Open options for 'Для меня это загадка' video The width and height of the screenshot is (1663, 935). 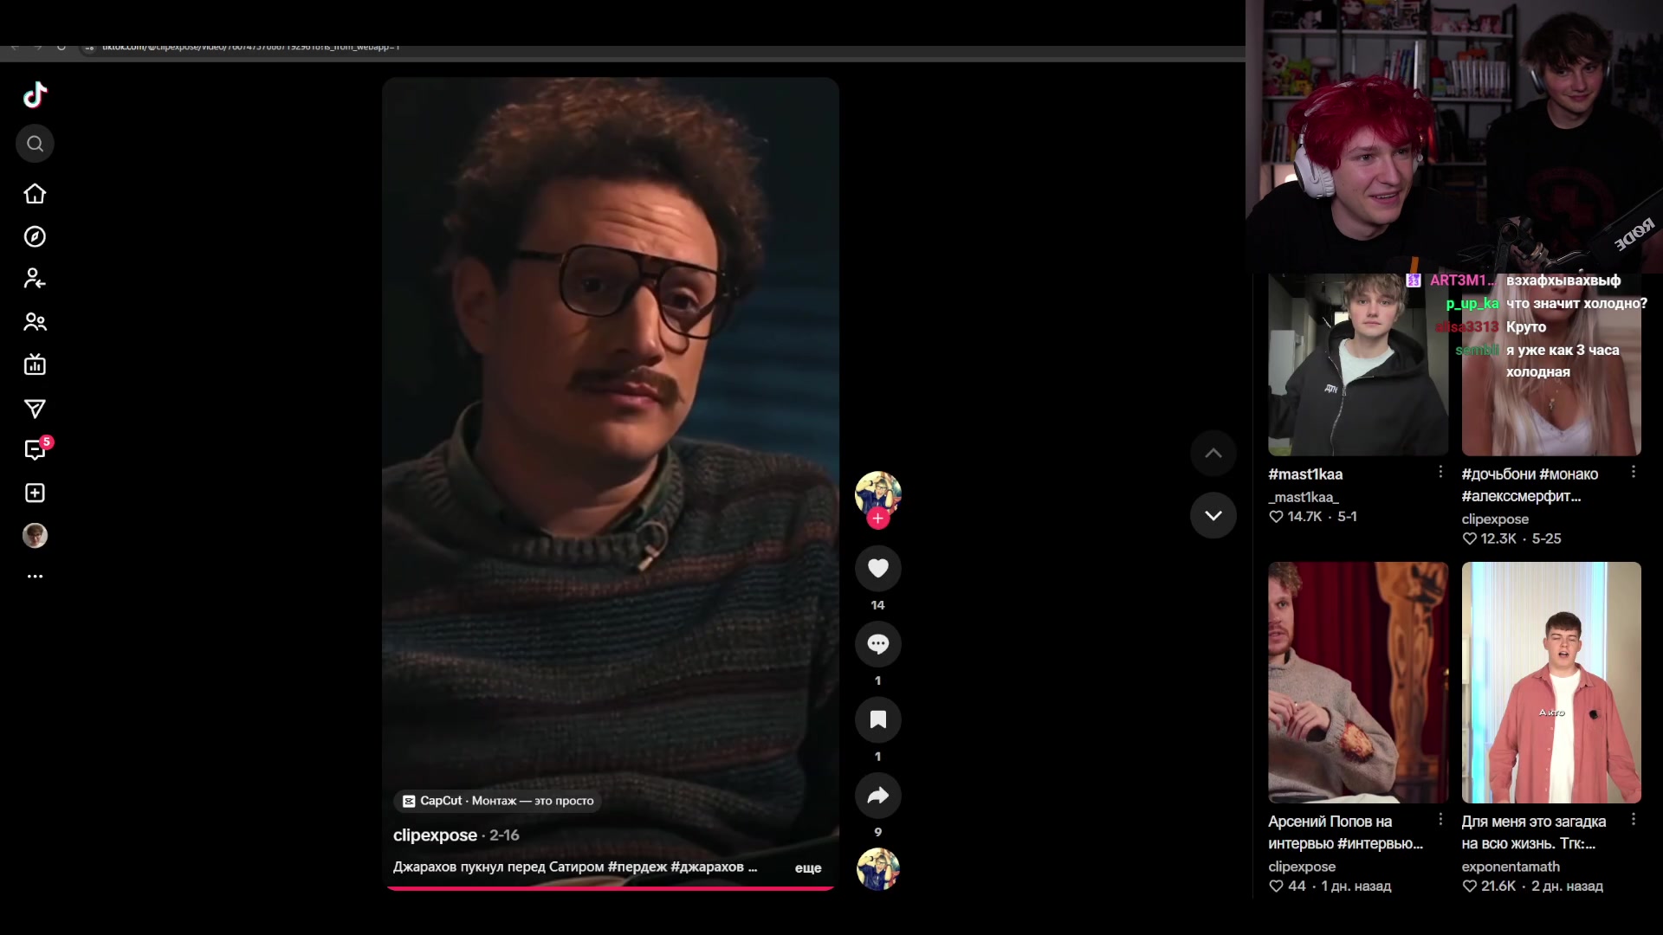[1633, 819]
